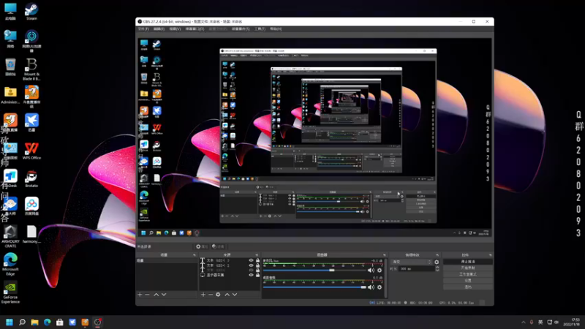585x329 pixels.
Task: Open 百度网盘 desktop icon
Action: tap(31, 207)
